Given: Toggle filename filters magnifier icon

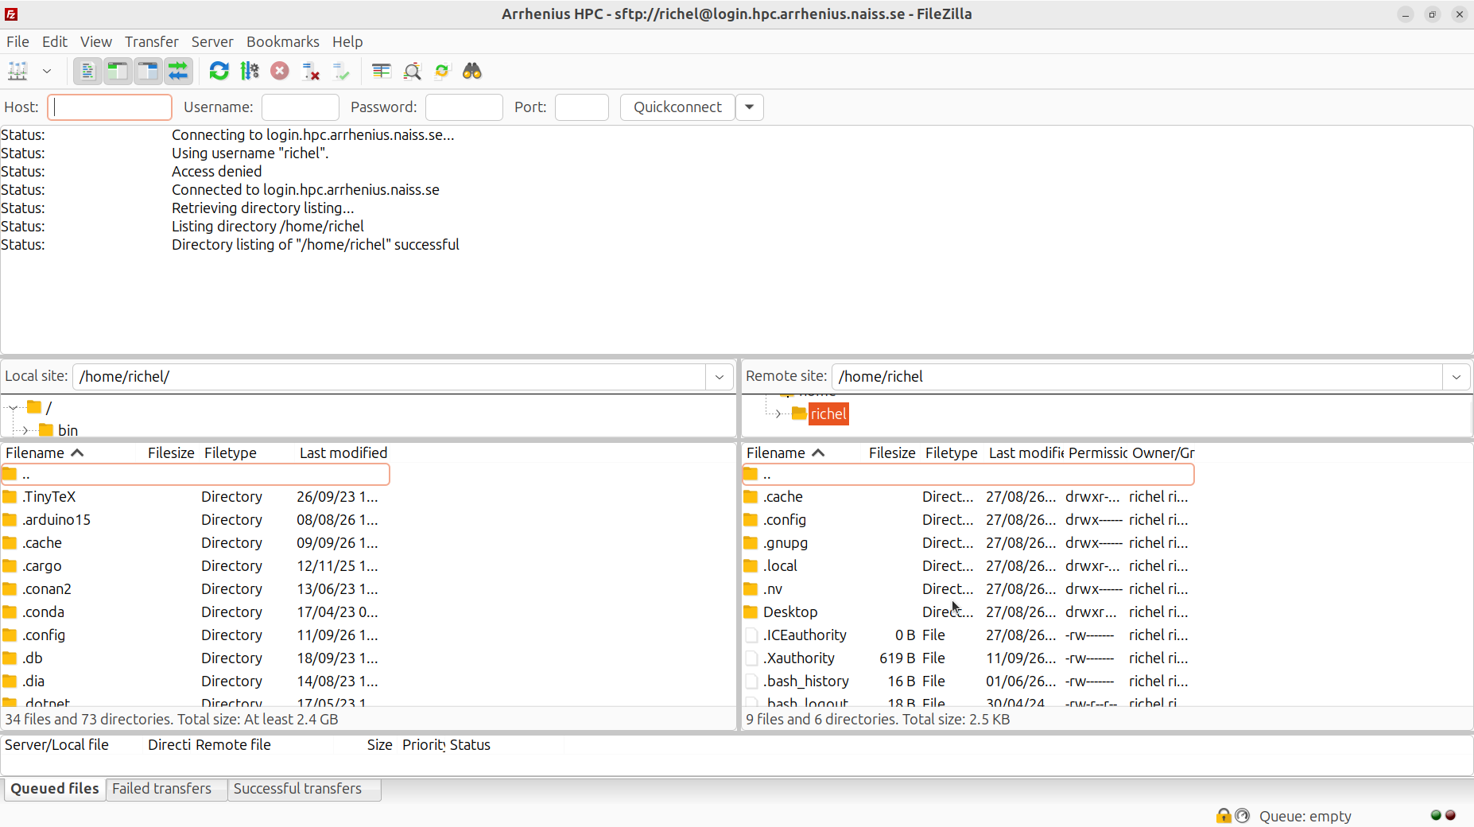Looking at the screenshot, I should point(412,72).
